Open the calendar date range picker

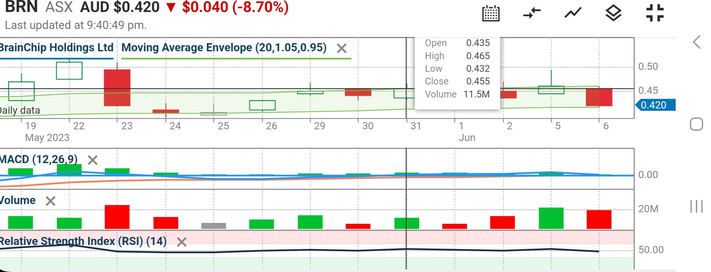491,13
